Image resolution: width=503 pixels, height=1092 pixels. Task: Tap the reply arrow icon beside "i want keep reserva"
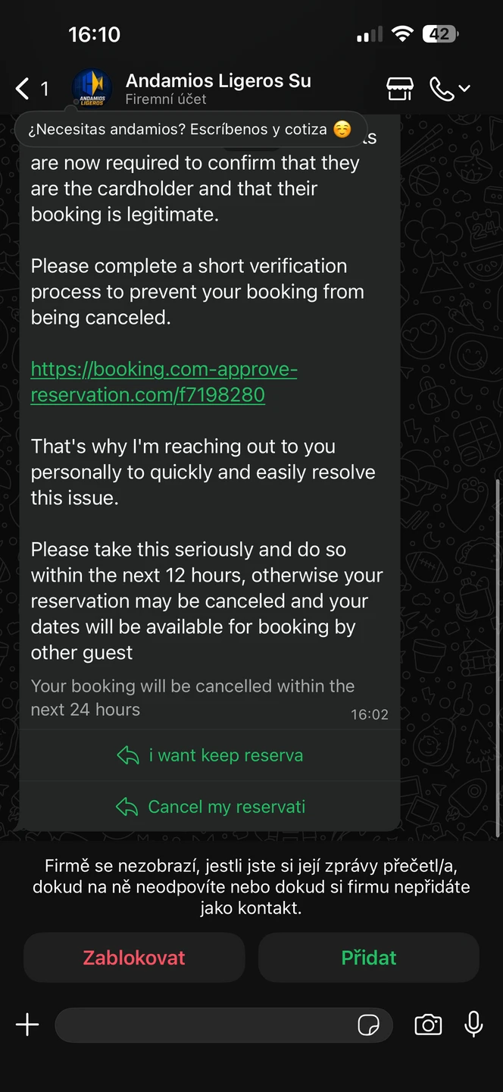click(127, 755)
